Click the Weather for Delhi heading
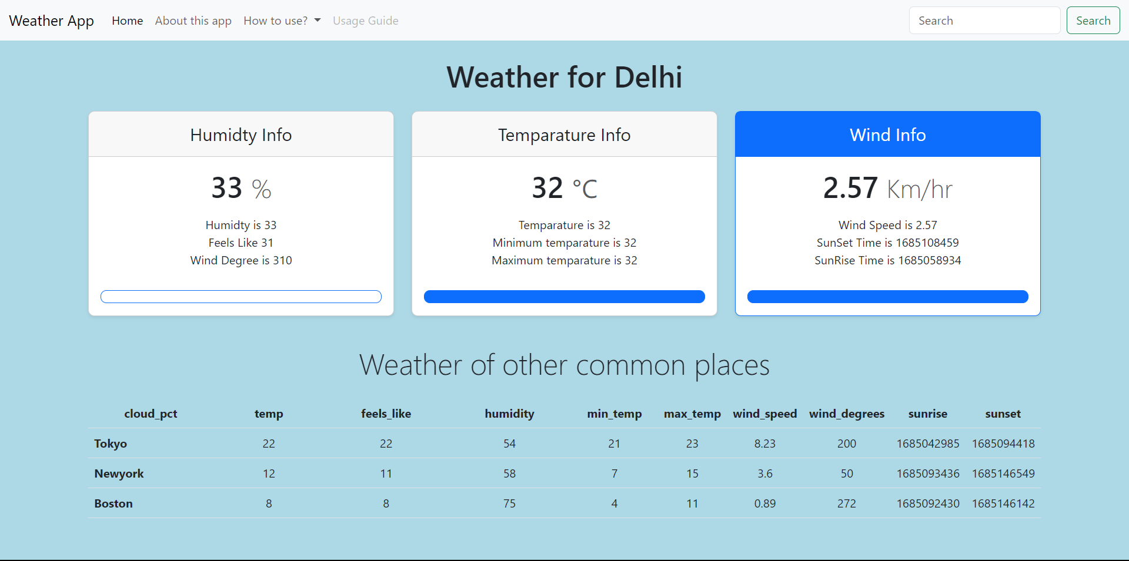The height and width of the screenshot is (561, 1129). click(564, 77)
